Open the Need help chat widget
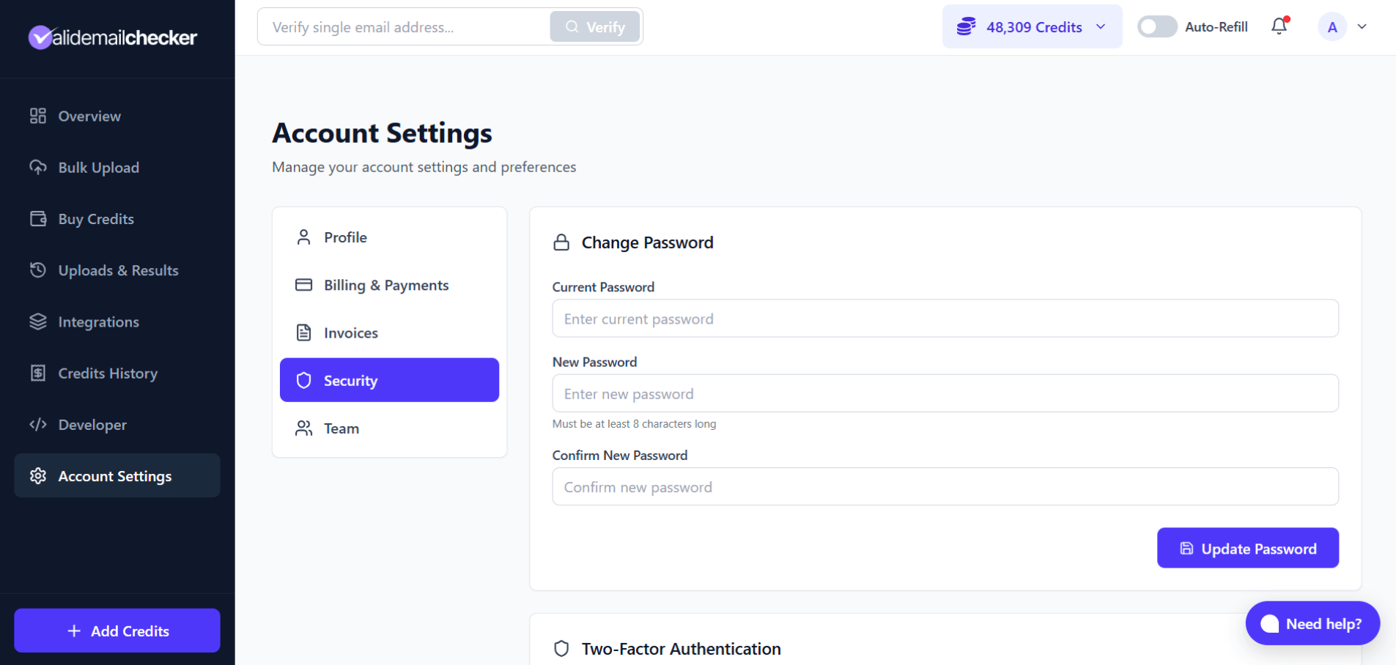1396x665 pixels. point(1312,623)
